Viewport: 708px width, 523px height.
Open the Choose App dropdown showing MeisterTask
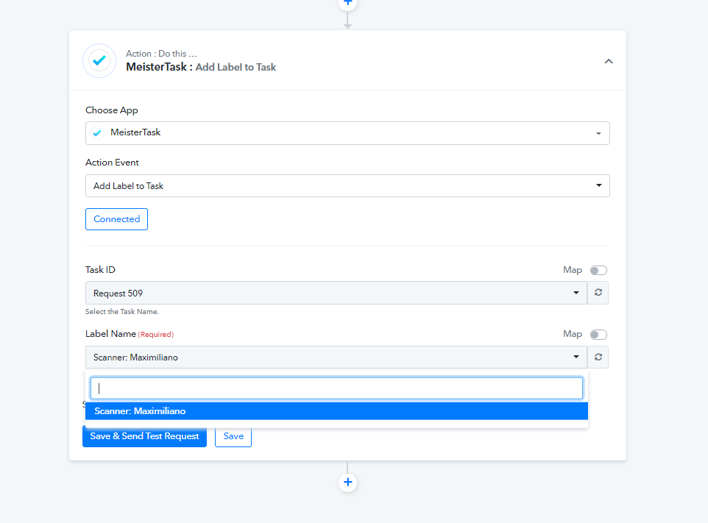click(x=347, y=133)
